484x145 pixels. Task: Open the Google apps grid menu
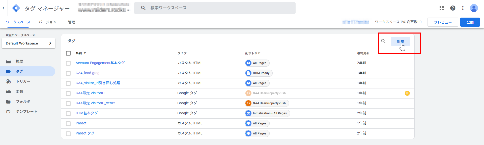point(441,8)
